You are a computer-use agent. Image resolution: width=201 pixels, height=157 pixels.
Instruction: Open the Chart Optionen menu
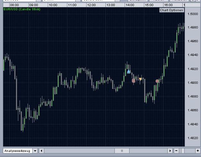tap(172, 10)
